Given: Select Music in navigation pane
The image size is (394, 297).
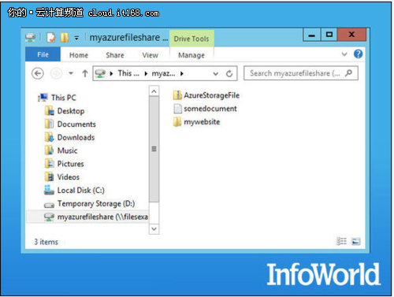Looking at the screenshot, I should click(67, 150).
